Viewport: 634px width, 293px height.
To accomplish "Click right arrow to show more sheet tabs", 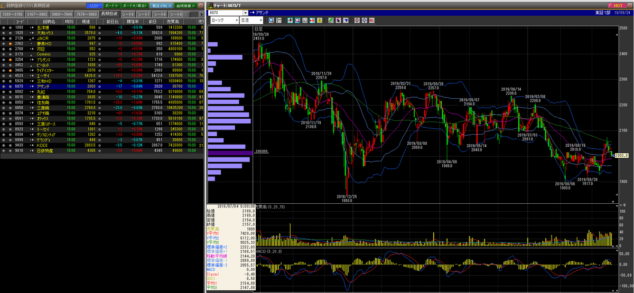I will (x=202, y=14).
